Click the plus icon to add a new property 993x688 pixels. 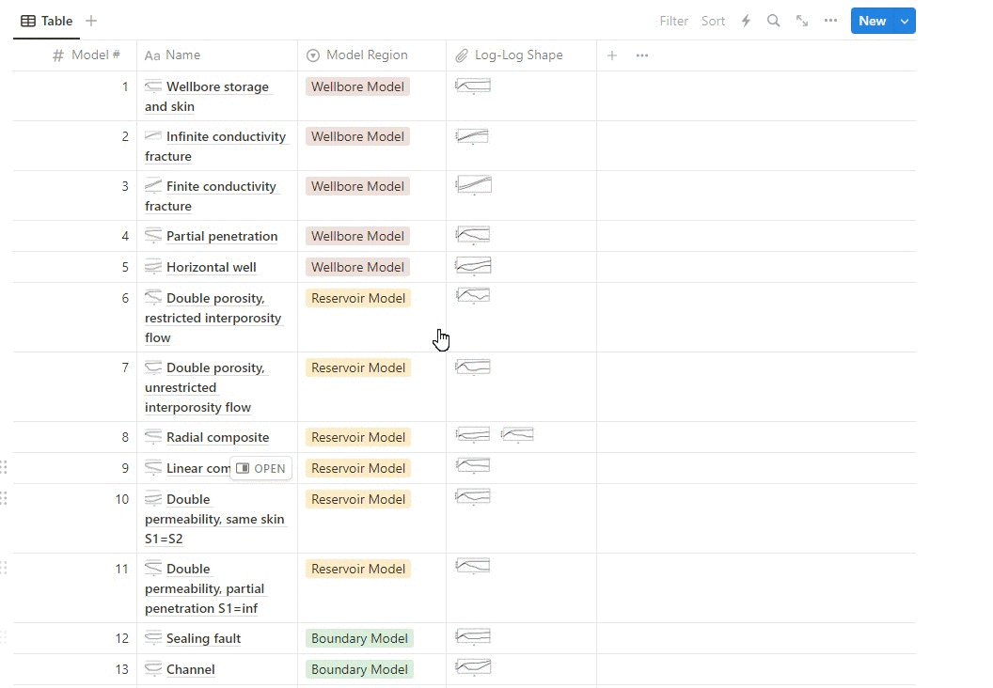tap(611, 55)
